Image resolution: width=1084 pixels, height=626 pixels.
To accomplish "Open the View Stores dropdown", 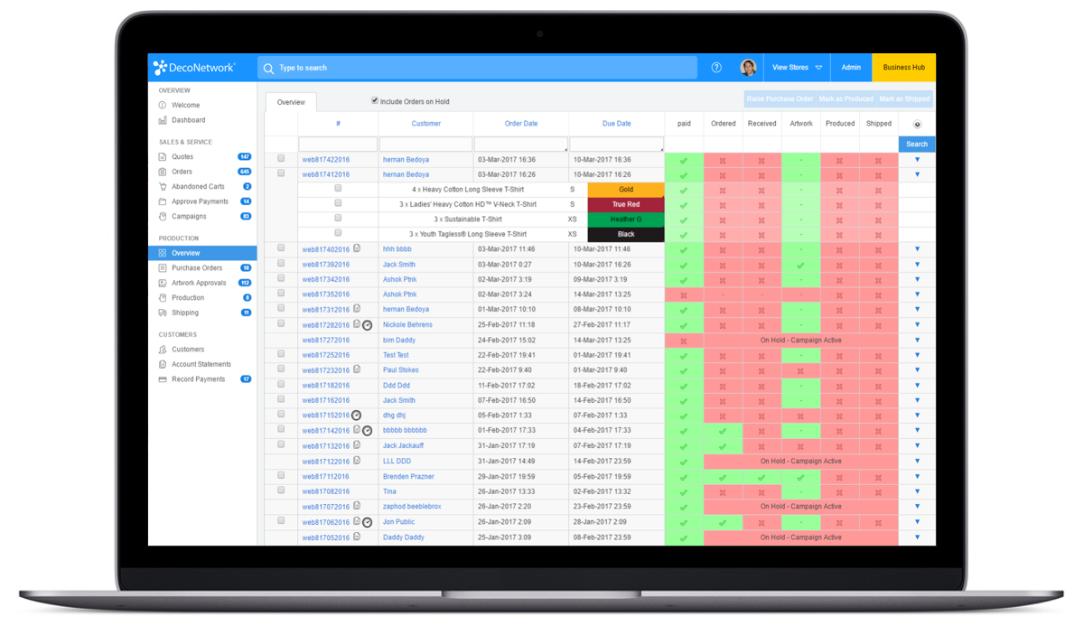I will [x=796, y=68].
